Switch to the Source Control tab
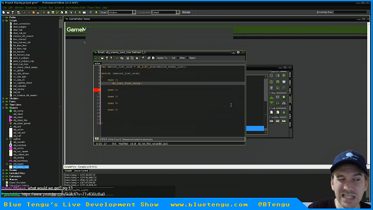 (81, 171)
